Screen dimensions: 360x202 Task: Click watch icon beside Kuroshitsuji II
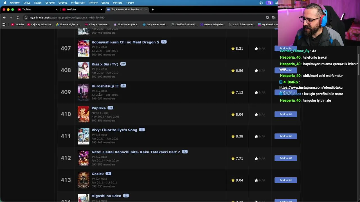click(123, 86)
